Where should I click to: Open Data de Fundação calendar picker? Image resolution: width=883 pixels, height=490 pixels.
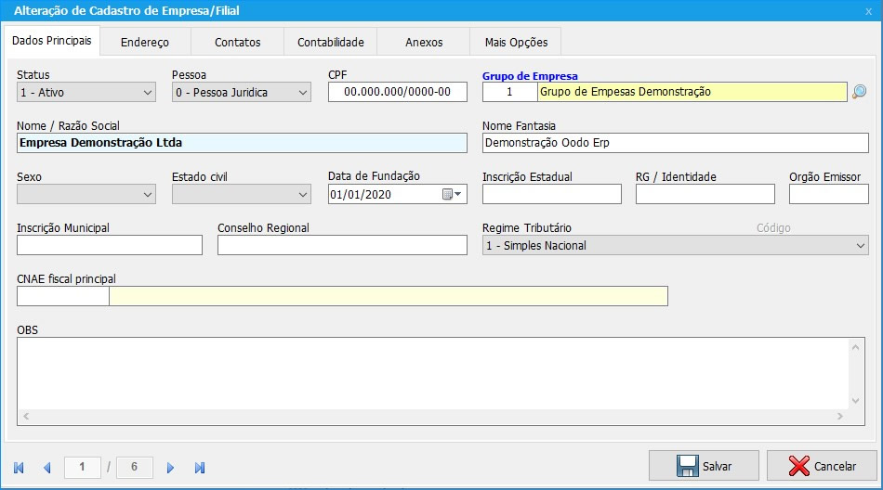coord(452,194)
